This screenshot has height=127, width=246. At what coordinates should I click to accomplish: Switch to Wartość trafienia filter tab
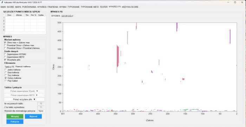point(23,66)
